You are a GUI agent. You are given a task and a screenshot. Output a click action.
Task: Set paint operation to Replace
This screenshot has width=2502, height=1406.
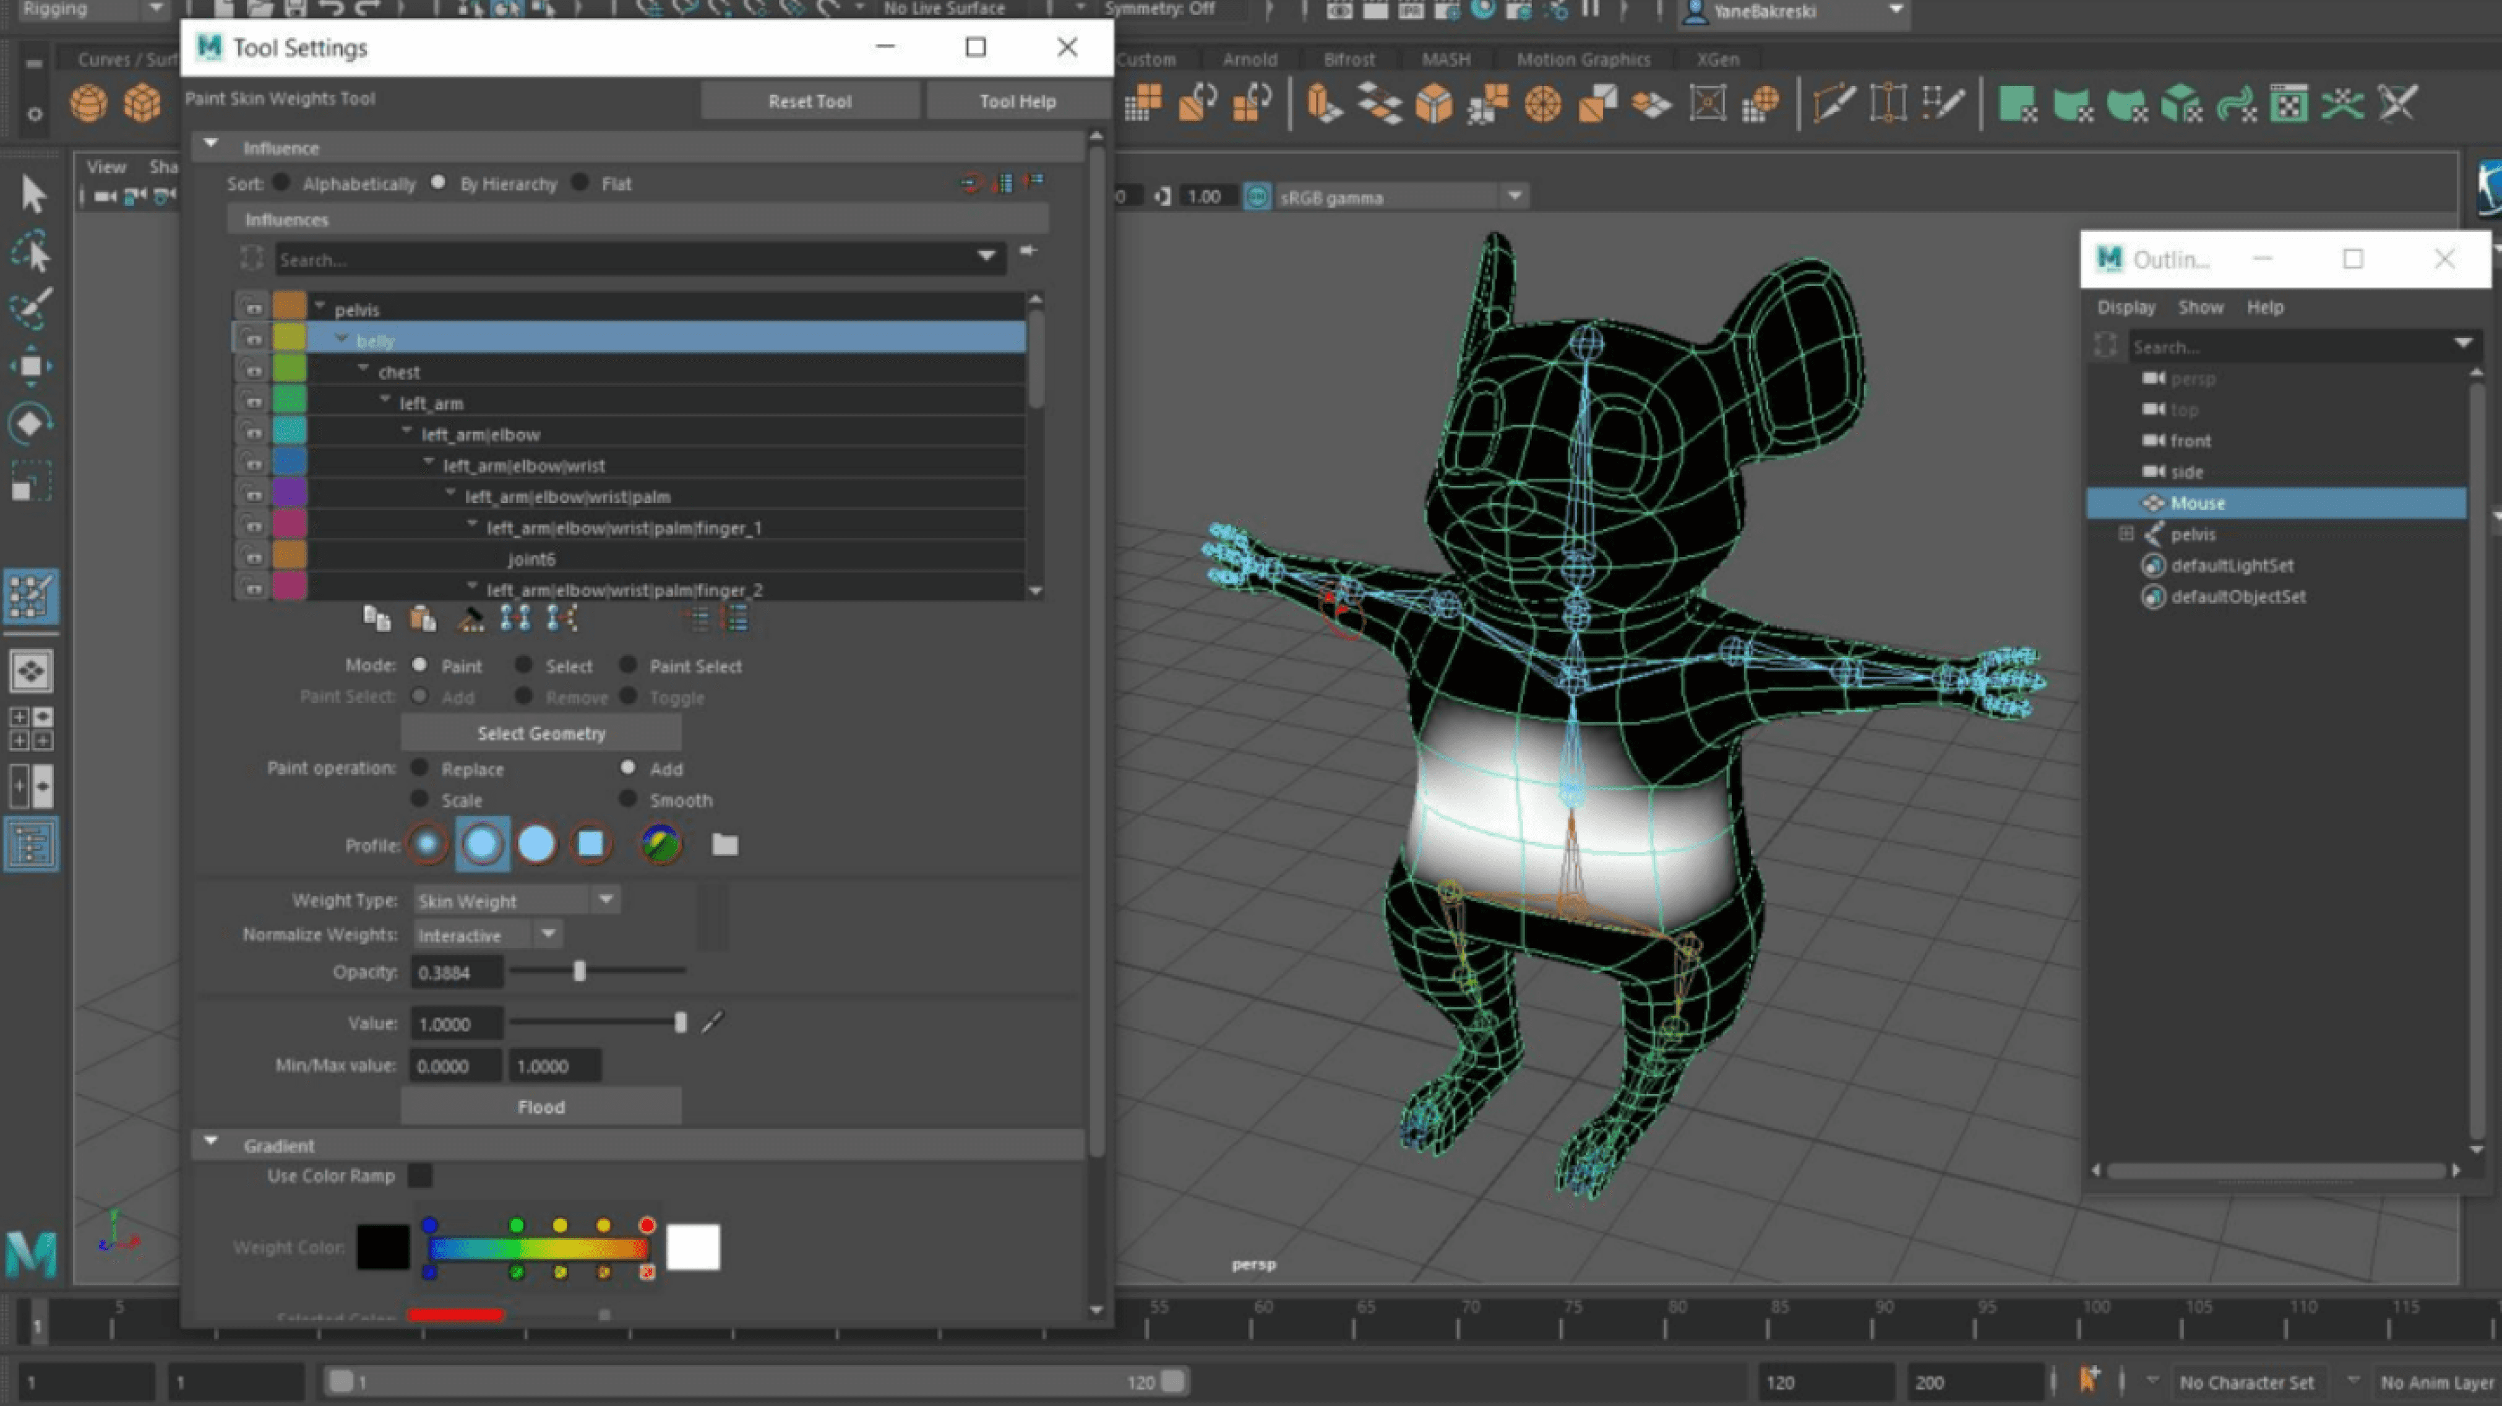(419, 767)
